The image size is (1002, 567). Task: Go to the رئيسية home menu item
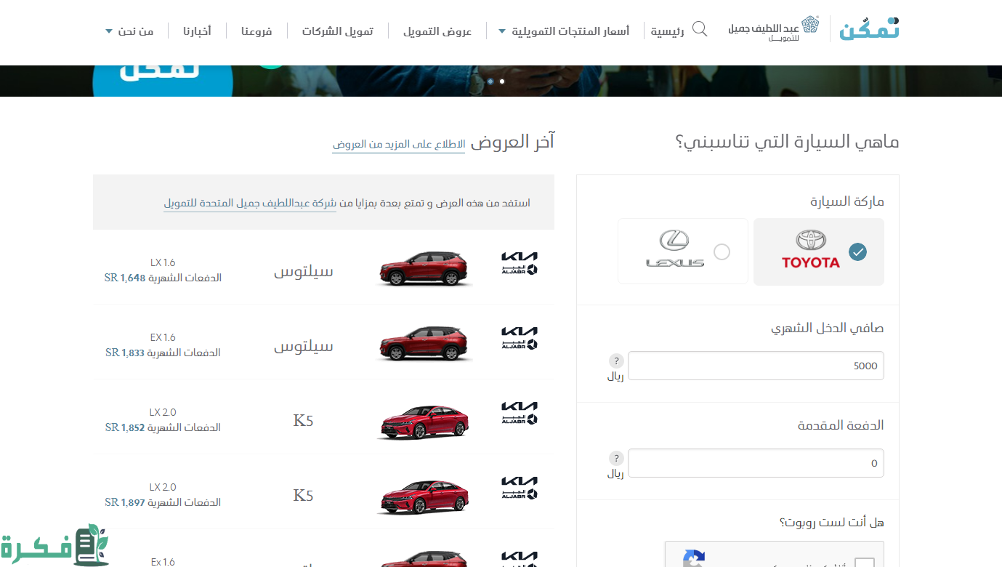tap(667, 31)
